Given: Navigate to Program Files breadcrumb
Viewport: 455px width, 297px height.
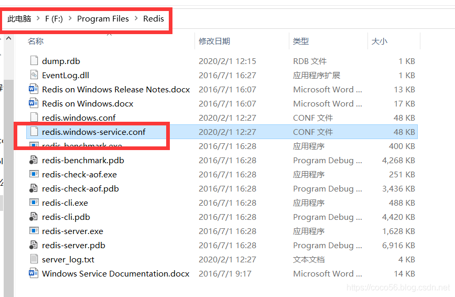Looking at the screenshot, I should [x=103, y=18].
